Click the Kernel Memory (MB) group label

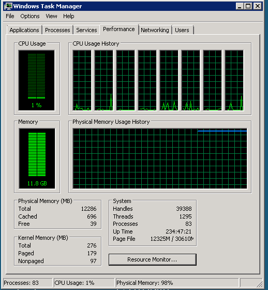click(43, 238)
